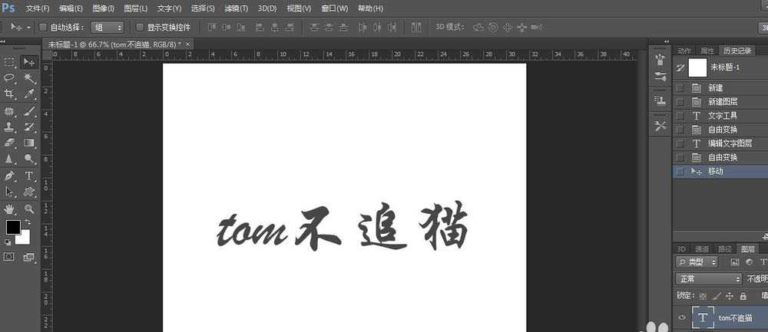Image resolution: width=768 pixels, height=332 pixels.
Task: Select the Horizontal Type tool
Action: 29,176
